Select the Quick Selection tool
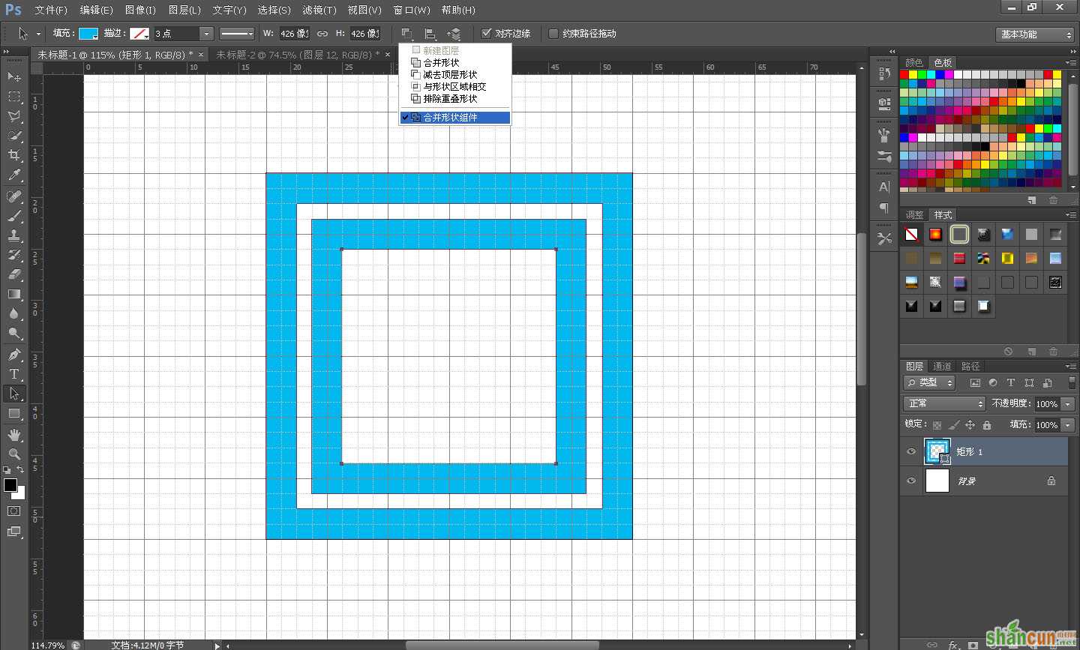This screenshot has height=650, width=1080. (x=14, y=136)
